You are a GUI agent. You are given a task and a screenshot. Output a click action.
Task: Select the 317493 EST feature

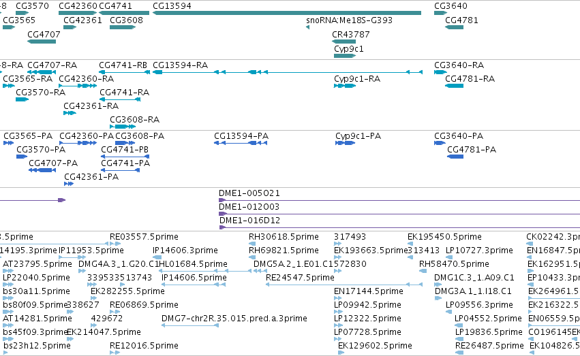click(338, 244)
